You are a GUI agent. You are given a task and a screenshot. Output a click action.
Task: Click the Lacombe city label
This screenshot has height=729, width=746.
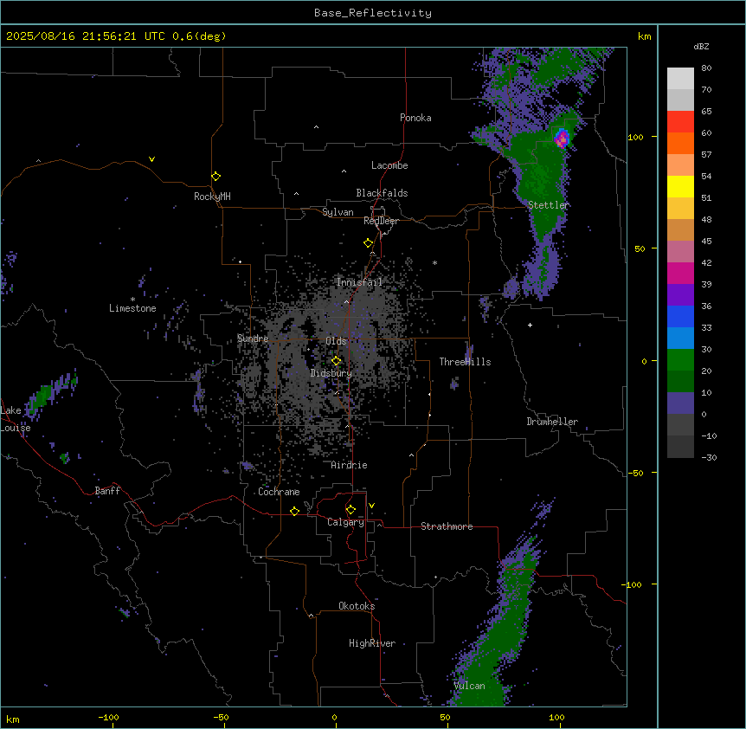point(389,165)
